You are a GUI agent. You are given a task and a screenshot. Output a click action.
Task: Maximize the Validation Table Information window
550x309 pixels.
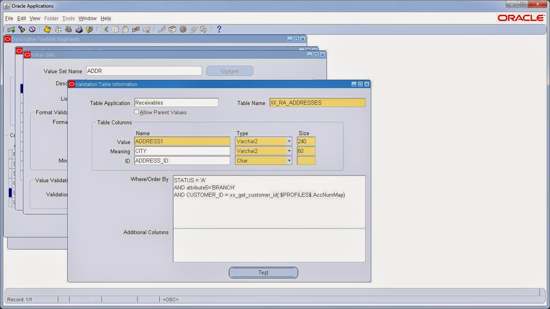point(360,84)
